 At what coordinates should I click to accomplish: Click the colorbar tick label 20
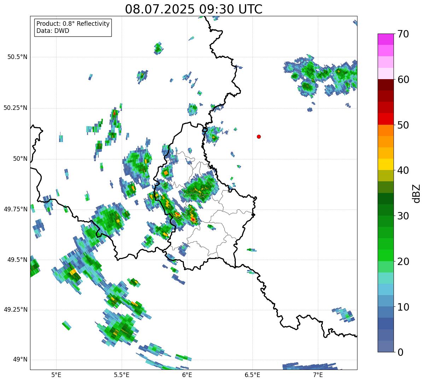403,261
